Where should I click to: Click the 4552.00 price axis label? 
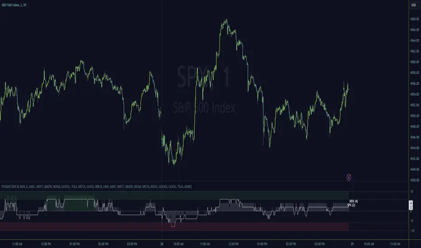click(x=415, y=105)
